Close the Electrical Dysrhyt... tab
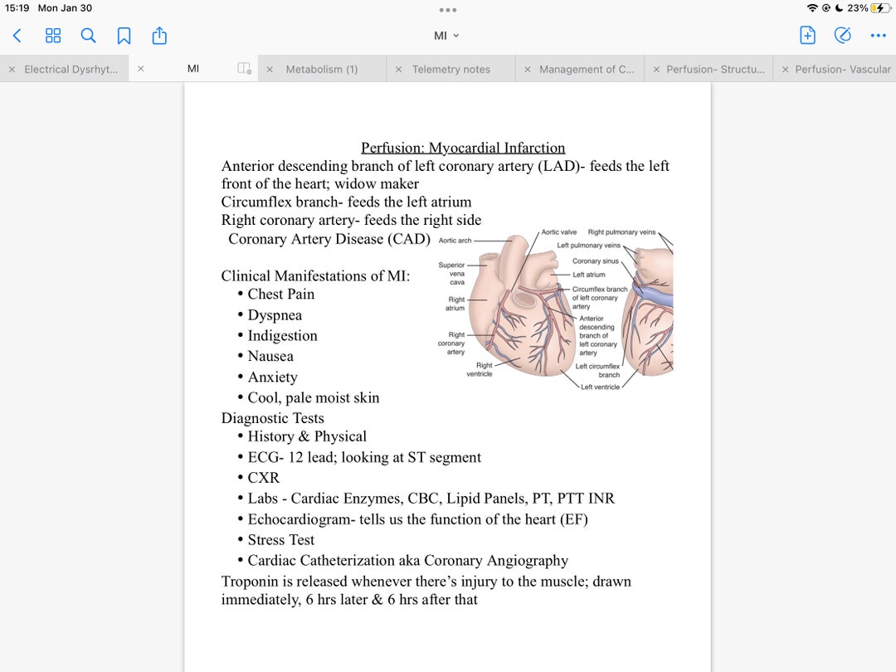This screenshot has height=672, width=896. pos(11,69)
